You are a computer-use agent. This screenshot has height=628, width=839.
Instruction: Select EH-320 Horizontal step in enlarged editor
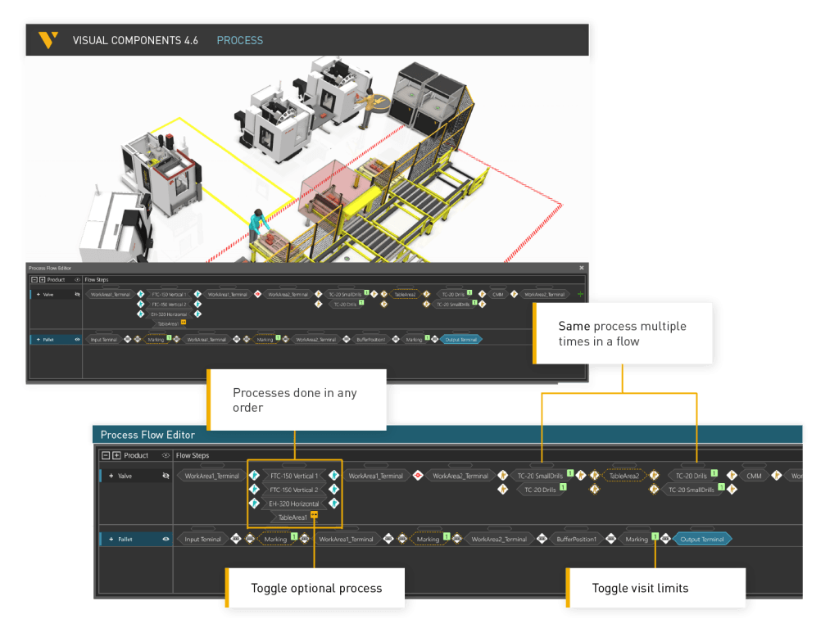click(294, 504)
